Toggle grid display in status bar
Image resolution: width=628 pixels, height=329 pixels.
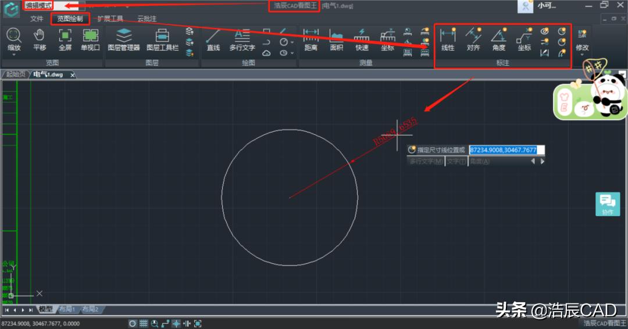click(144, 323)
